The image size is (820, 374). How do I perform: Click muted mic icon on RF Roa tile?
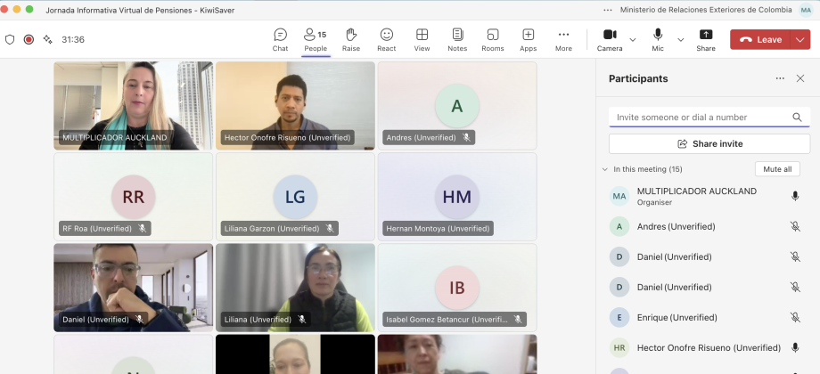click(142, 228)
